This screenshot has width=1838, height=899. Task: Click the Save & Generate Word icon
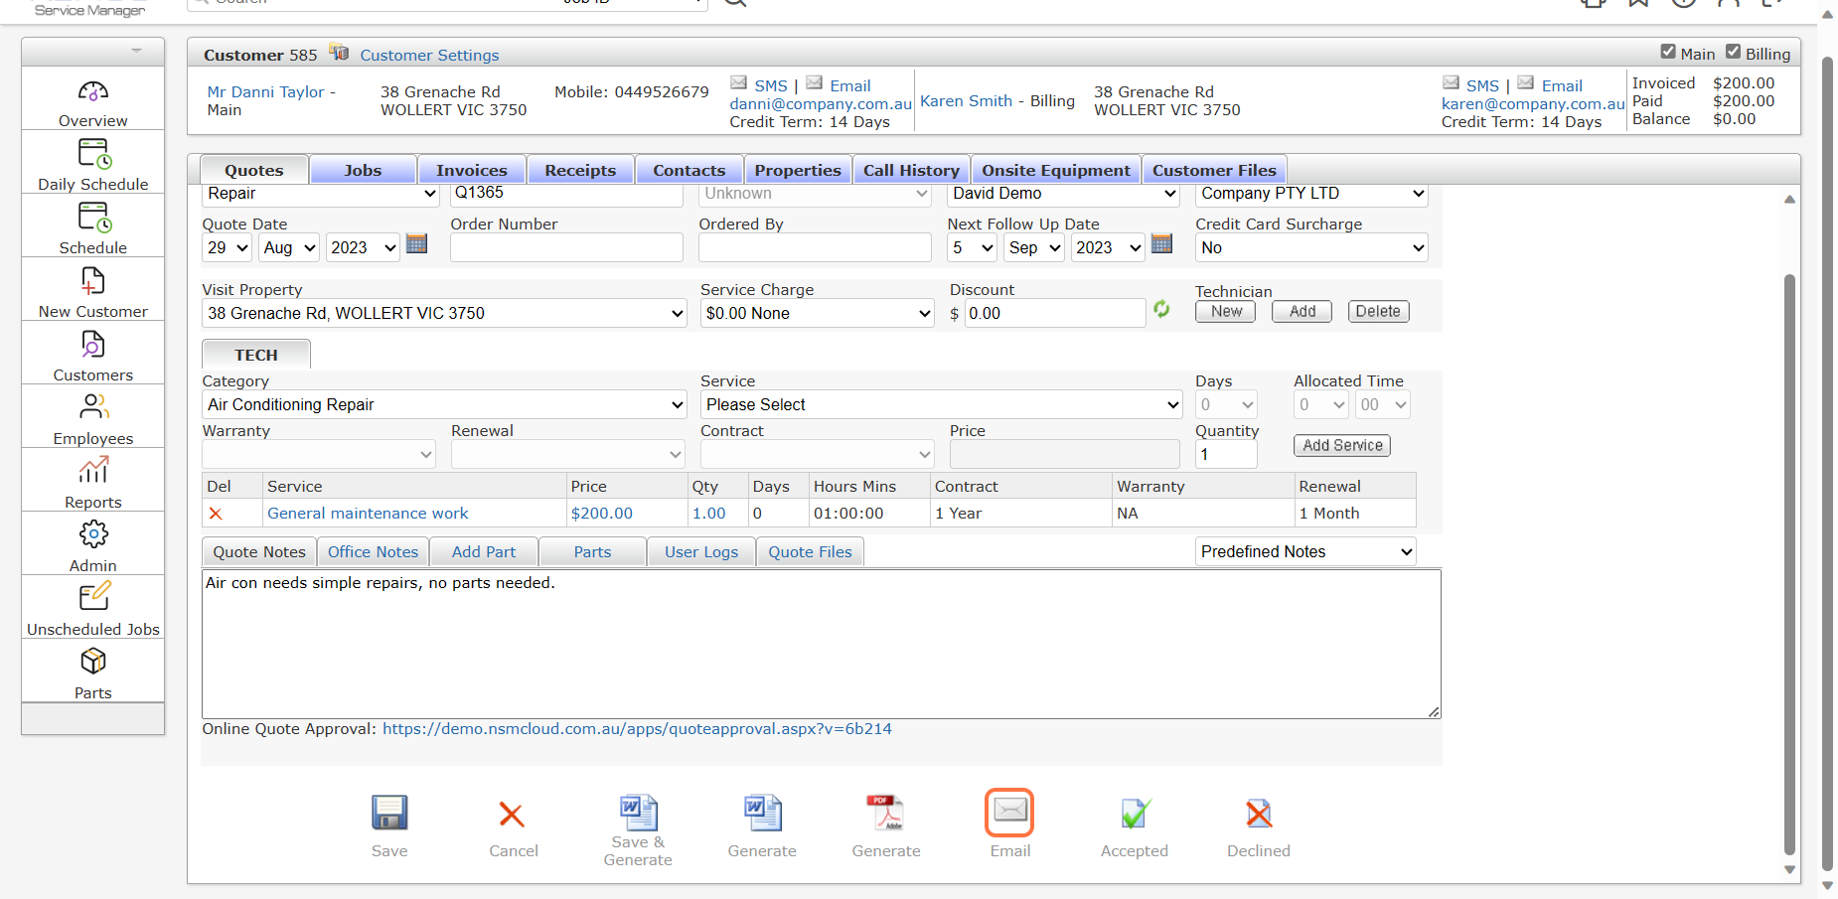[638, 812]
